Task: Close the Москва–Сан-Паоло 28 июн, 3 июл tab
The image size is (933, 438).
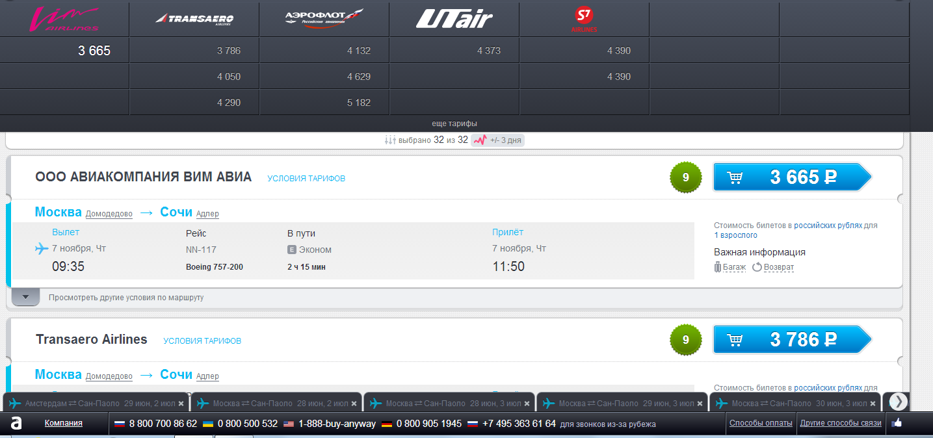Action: coord(527,404)
